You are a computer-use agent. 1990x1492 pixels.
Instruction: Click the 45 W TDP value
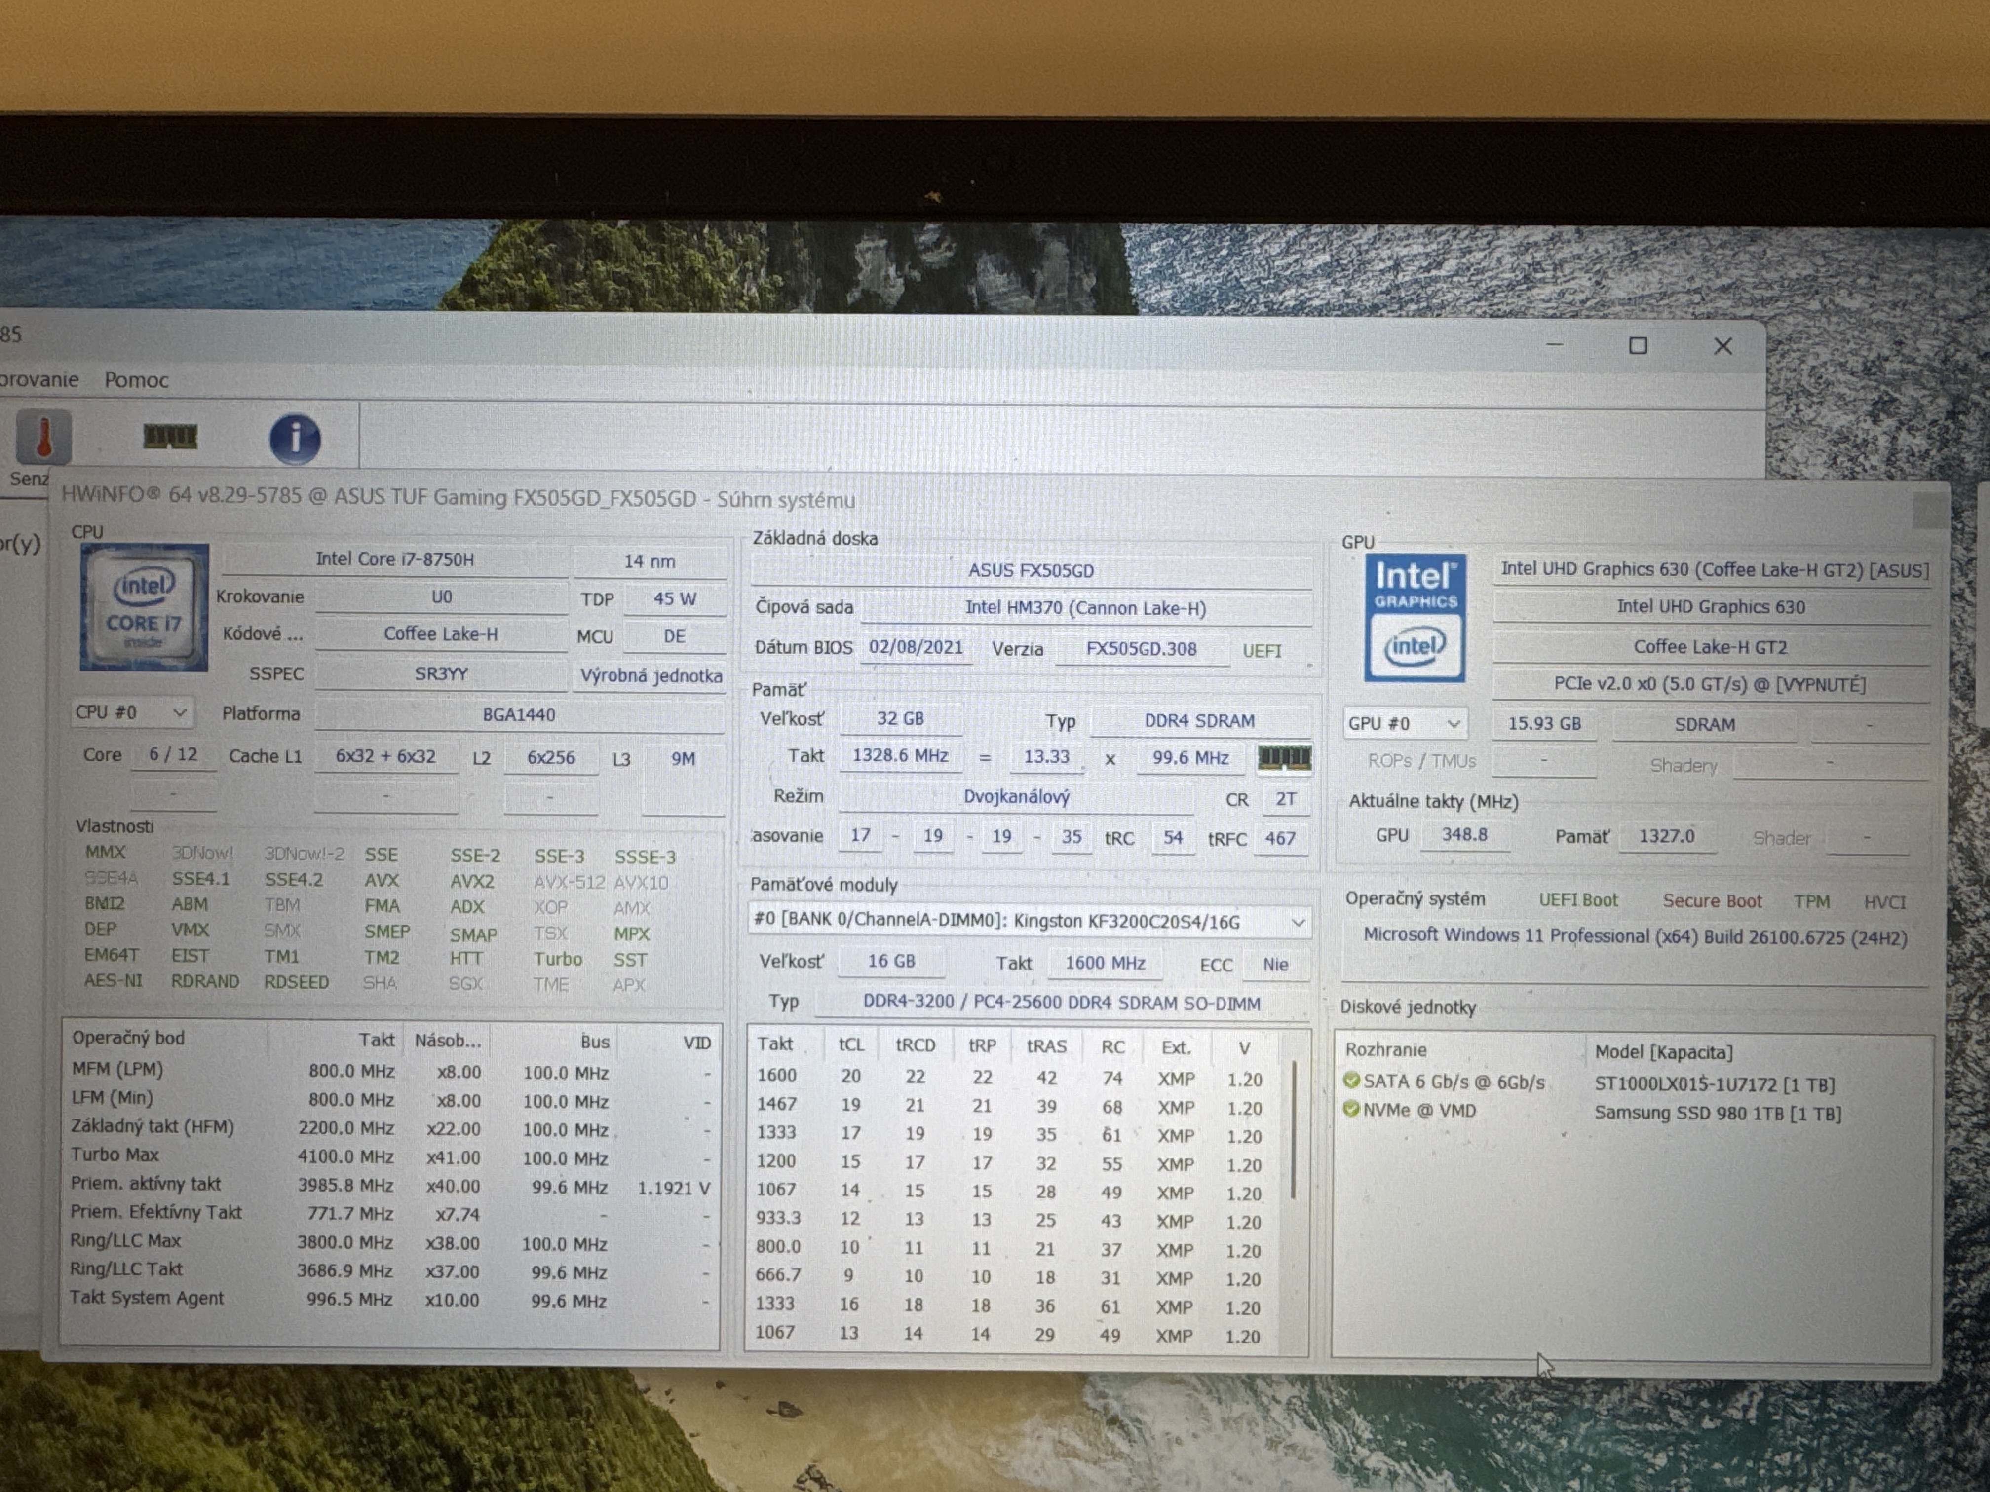tap(675, 599)
